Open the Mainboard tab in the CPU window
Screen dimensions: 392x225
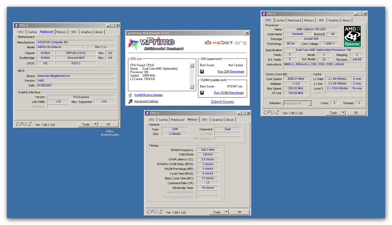coord(294,20)
